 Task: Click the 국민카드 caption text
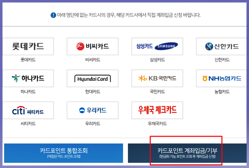click(x=157, y=92)
